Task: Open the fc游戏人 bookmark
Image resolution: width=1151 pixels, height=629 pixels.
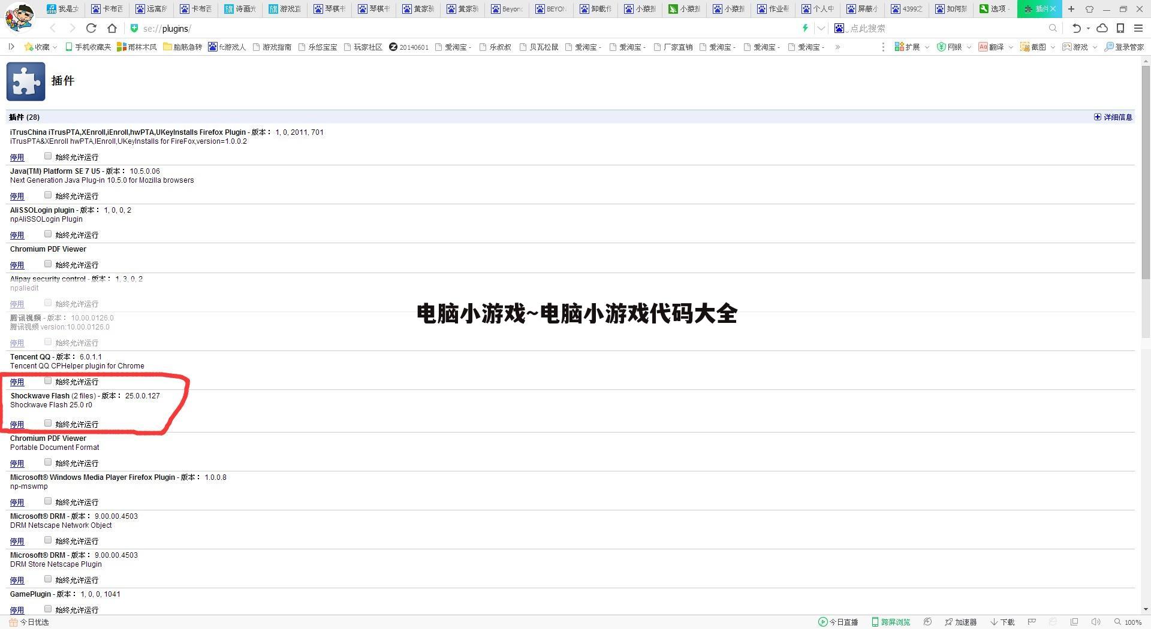Action: 227,47
